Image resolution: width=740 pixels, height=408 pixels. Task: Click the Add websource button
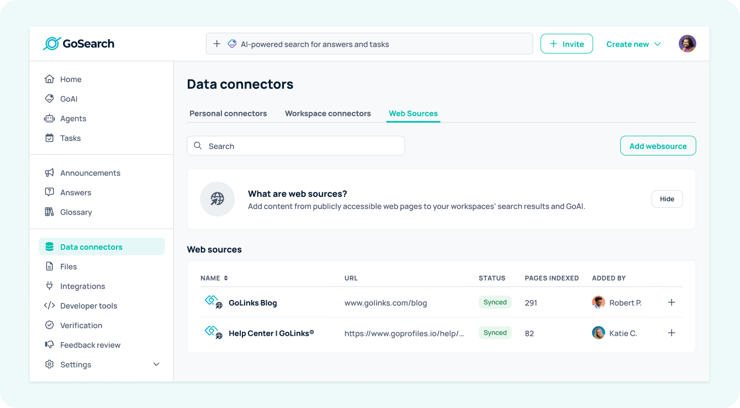tap(658, 146)
